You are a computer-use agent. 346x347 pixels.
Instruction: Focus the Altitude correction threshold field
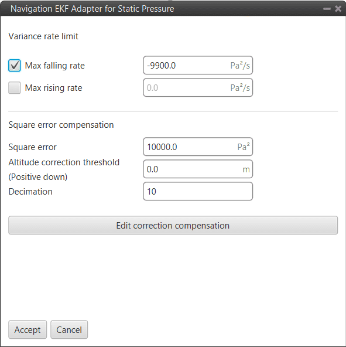pyautogui.click(x=198, y=169)
